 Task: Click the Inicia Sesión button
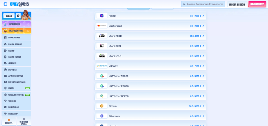click(x=237, y=4)
